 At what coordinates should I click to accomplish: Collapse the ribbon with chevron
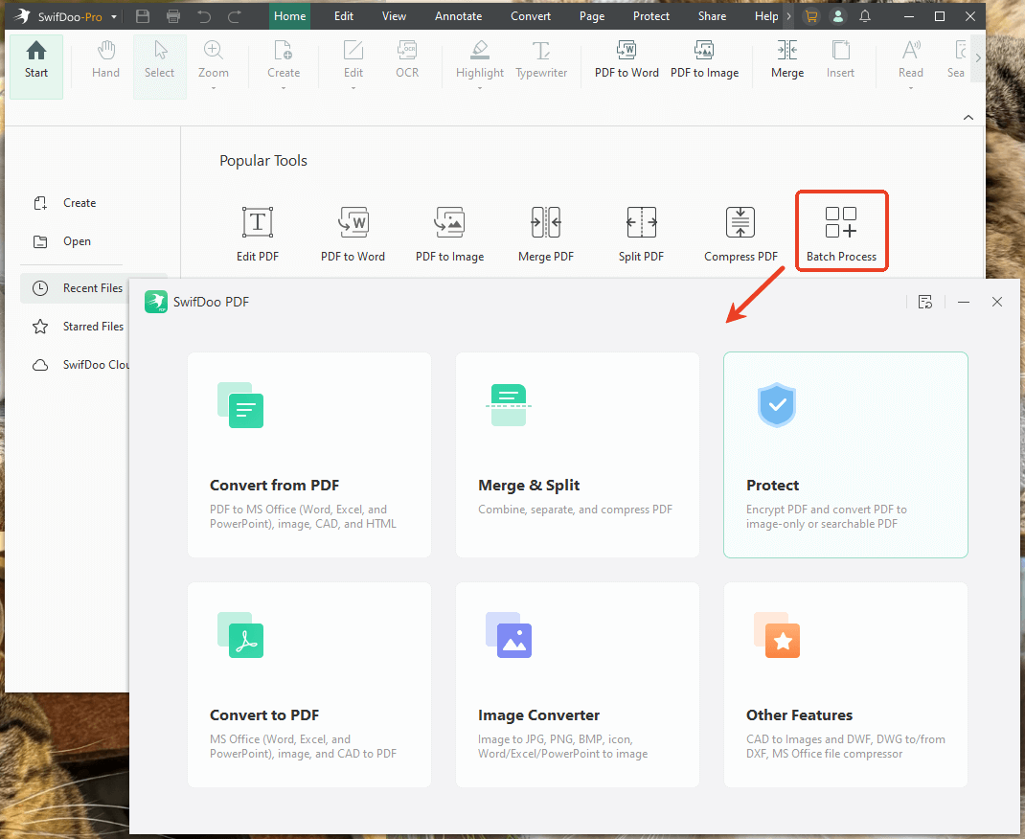coord(968,117)
